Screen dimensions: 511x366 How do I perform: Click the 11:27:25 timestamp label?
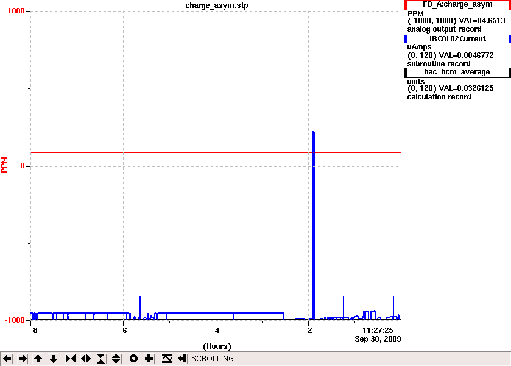point(378,331)
